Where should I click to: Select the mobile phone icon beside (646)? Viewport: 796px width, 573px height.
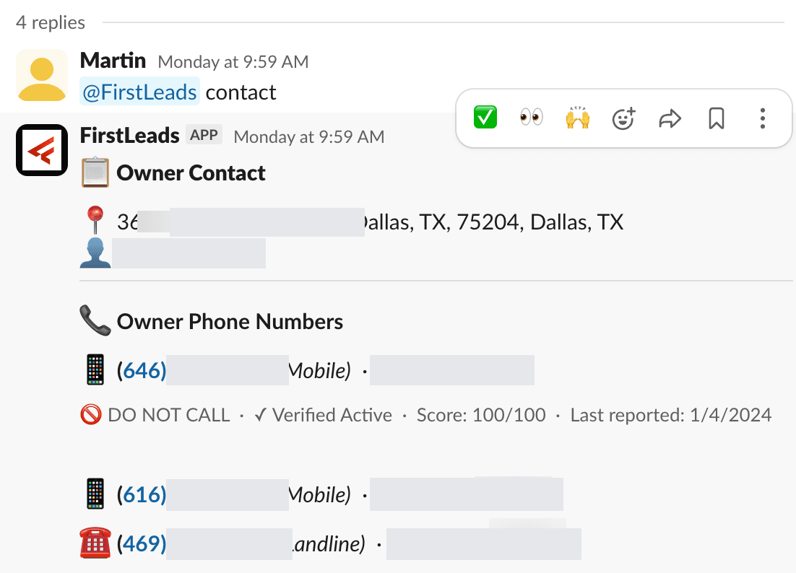point(95,369)
